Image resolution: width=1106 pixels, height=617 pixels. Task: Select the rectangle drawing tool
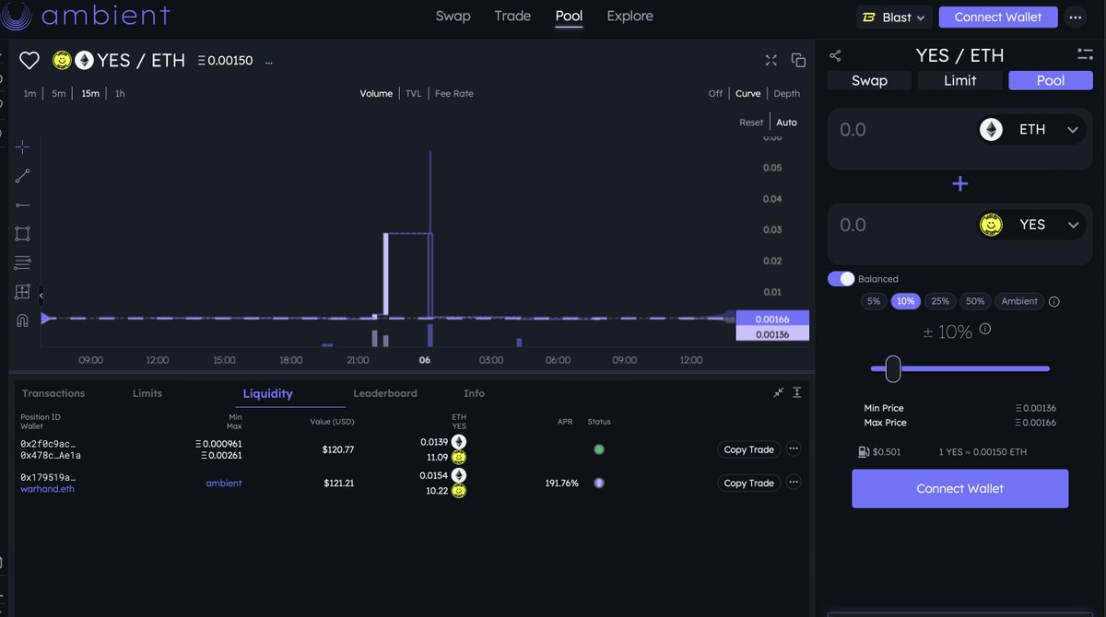click(23, 234)
